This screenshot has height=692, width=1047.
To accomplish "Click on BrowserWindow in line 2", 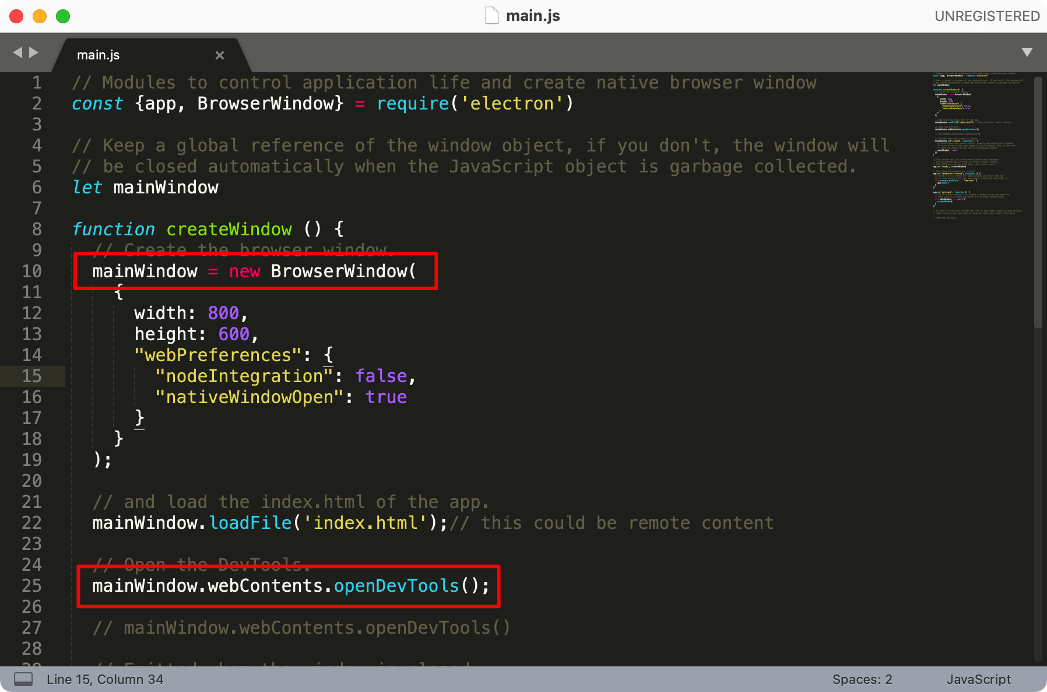I will [x=265, y=104].
